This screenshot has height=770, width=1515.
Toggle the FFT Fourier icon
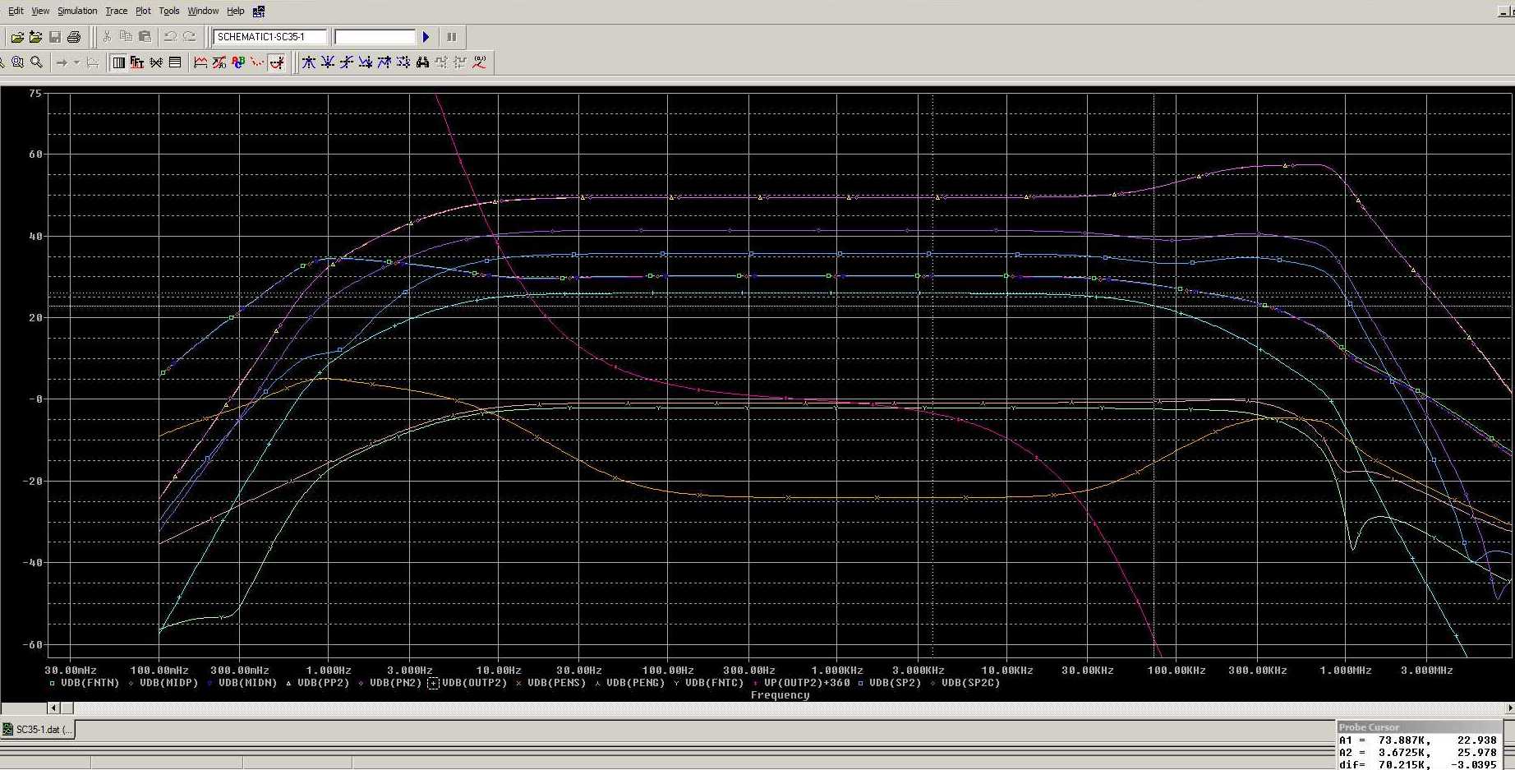point(137,62)
